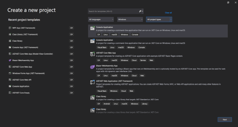The height and width of the screenshot is (127, 238).
Task: Click the restore window button
Action: tap(228, 2)
